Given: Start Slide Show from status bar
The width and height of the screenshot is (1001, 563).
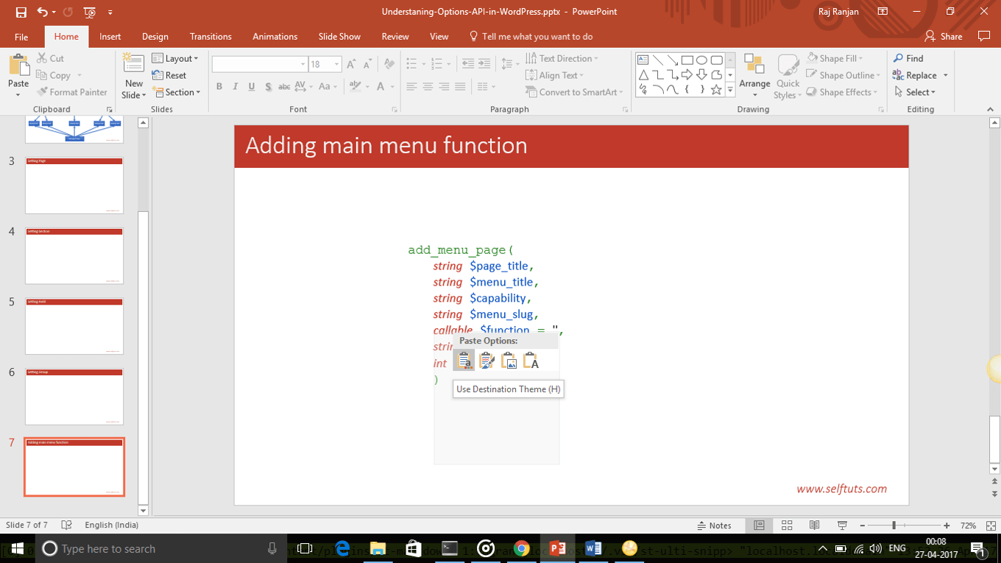Looking at the screenshot, I should tap(842, 525).
